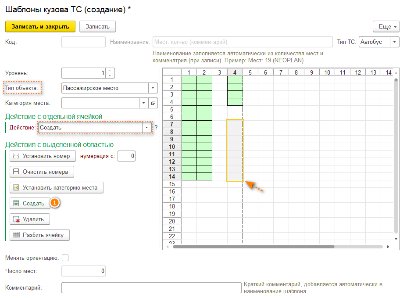Increase the 'Уровень' value with up arrow

110,71
